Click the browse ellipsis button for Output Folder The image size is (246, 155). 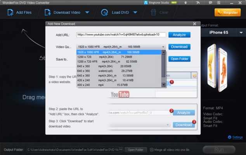121,150
